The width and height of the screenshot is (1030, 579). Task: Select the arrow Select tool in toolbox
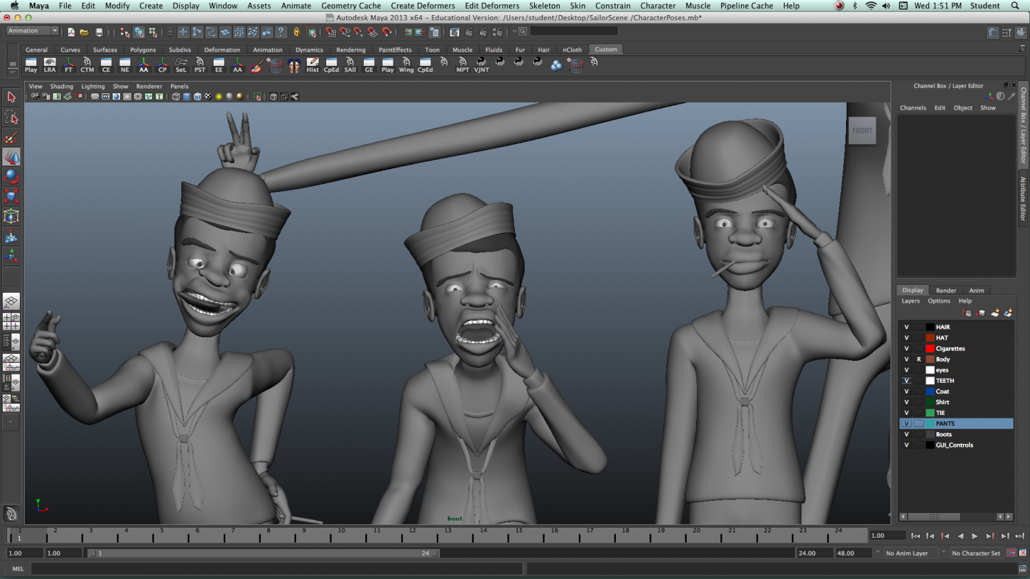click(11, 97)
